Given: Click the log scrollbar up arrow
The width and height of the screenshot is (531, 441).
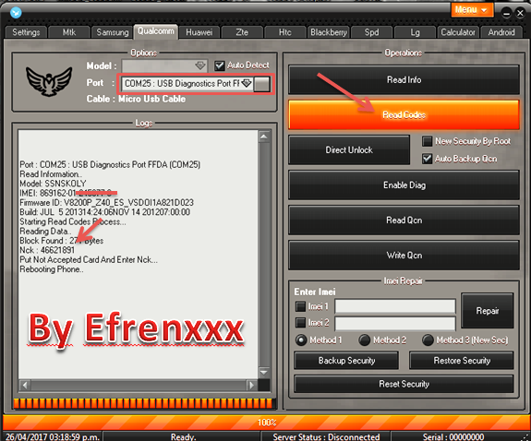Looking at the screenshot, I should [264, 137].
